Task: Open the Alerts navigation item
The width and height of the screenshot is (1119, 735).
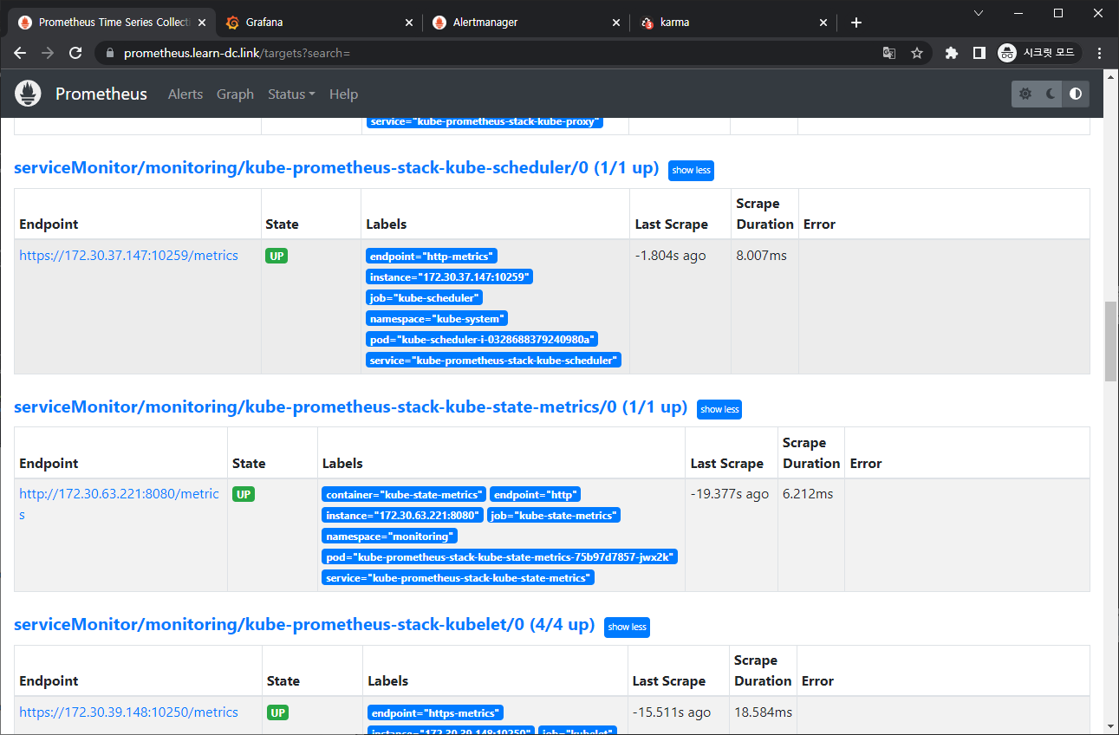Action: click(x=185, y=94)
